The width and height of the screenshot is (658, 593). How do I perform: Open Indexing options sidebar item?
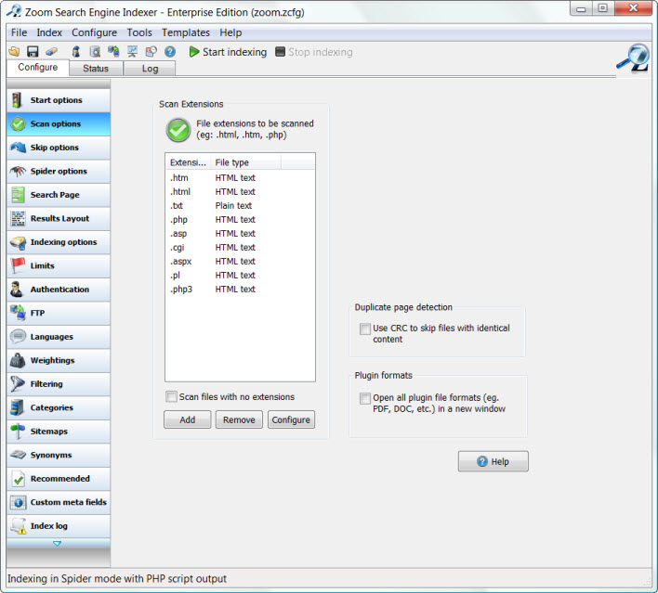tap(59, 242)
